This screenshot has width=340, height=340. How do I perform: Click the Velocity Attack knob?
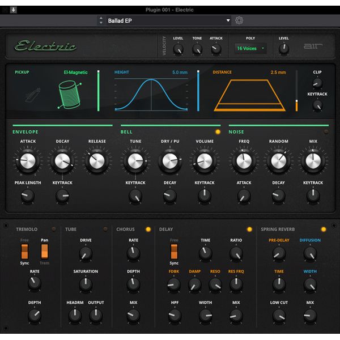(216, 49)
